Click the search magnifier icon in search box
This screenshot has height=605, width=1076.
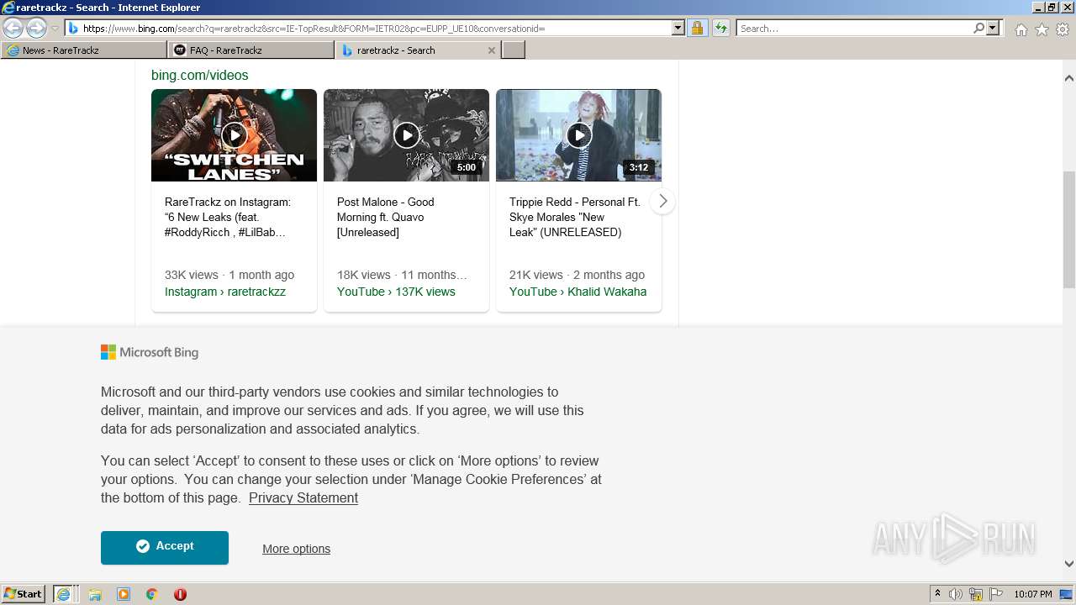[x=978, y=28]
